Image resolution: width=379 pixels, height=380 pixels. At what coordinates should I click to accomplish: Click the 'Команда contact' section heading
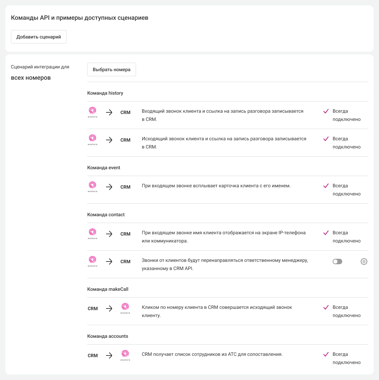tap(106, 215)
